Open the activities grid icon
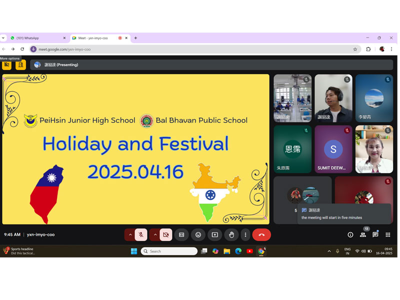This screenshot has width=400, height=300. point(388,234)
